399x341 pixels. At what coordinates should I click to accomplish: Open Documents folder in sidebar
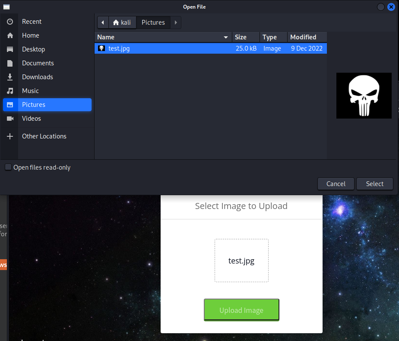tap(47, 63)
